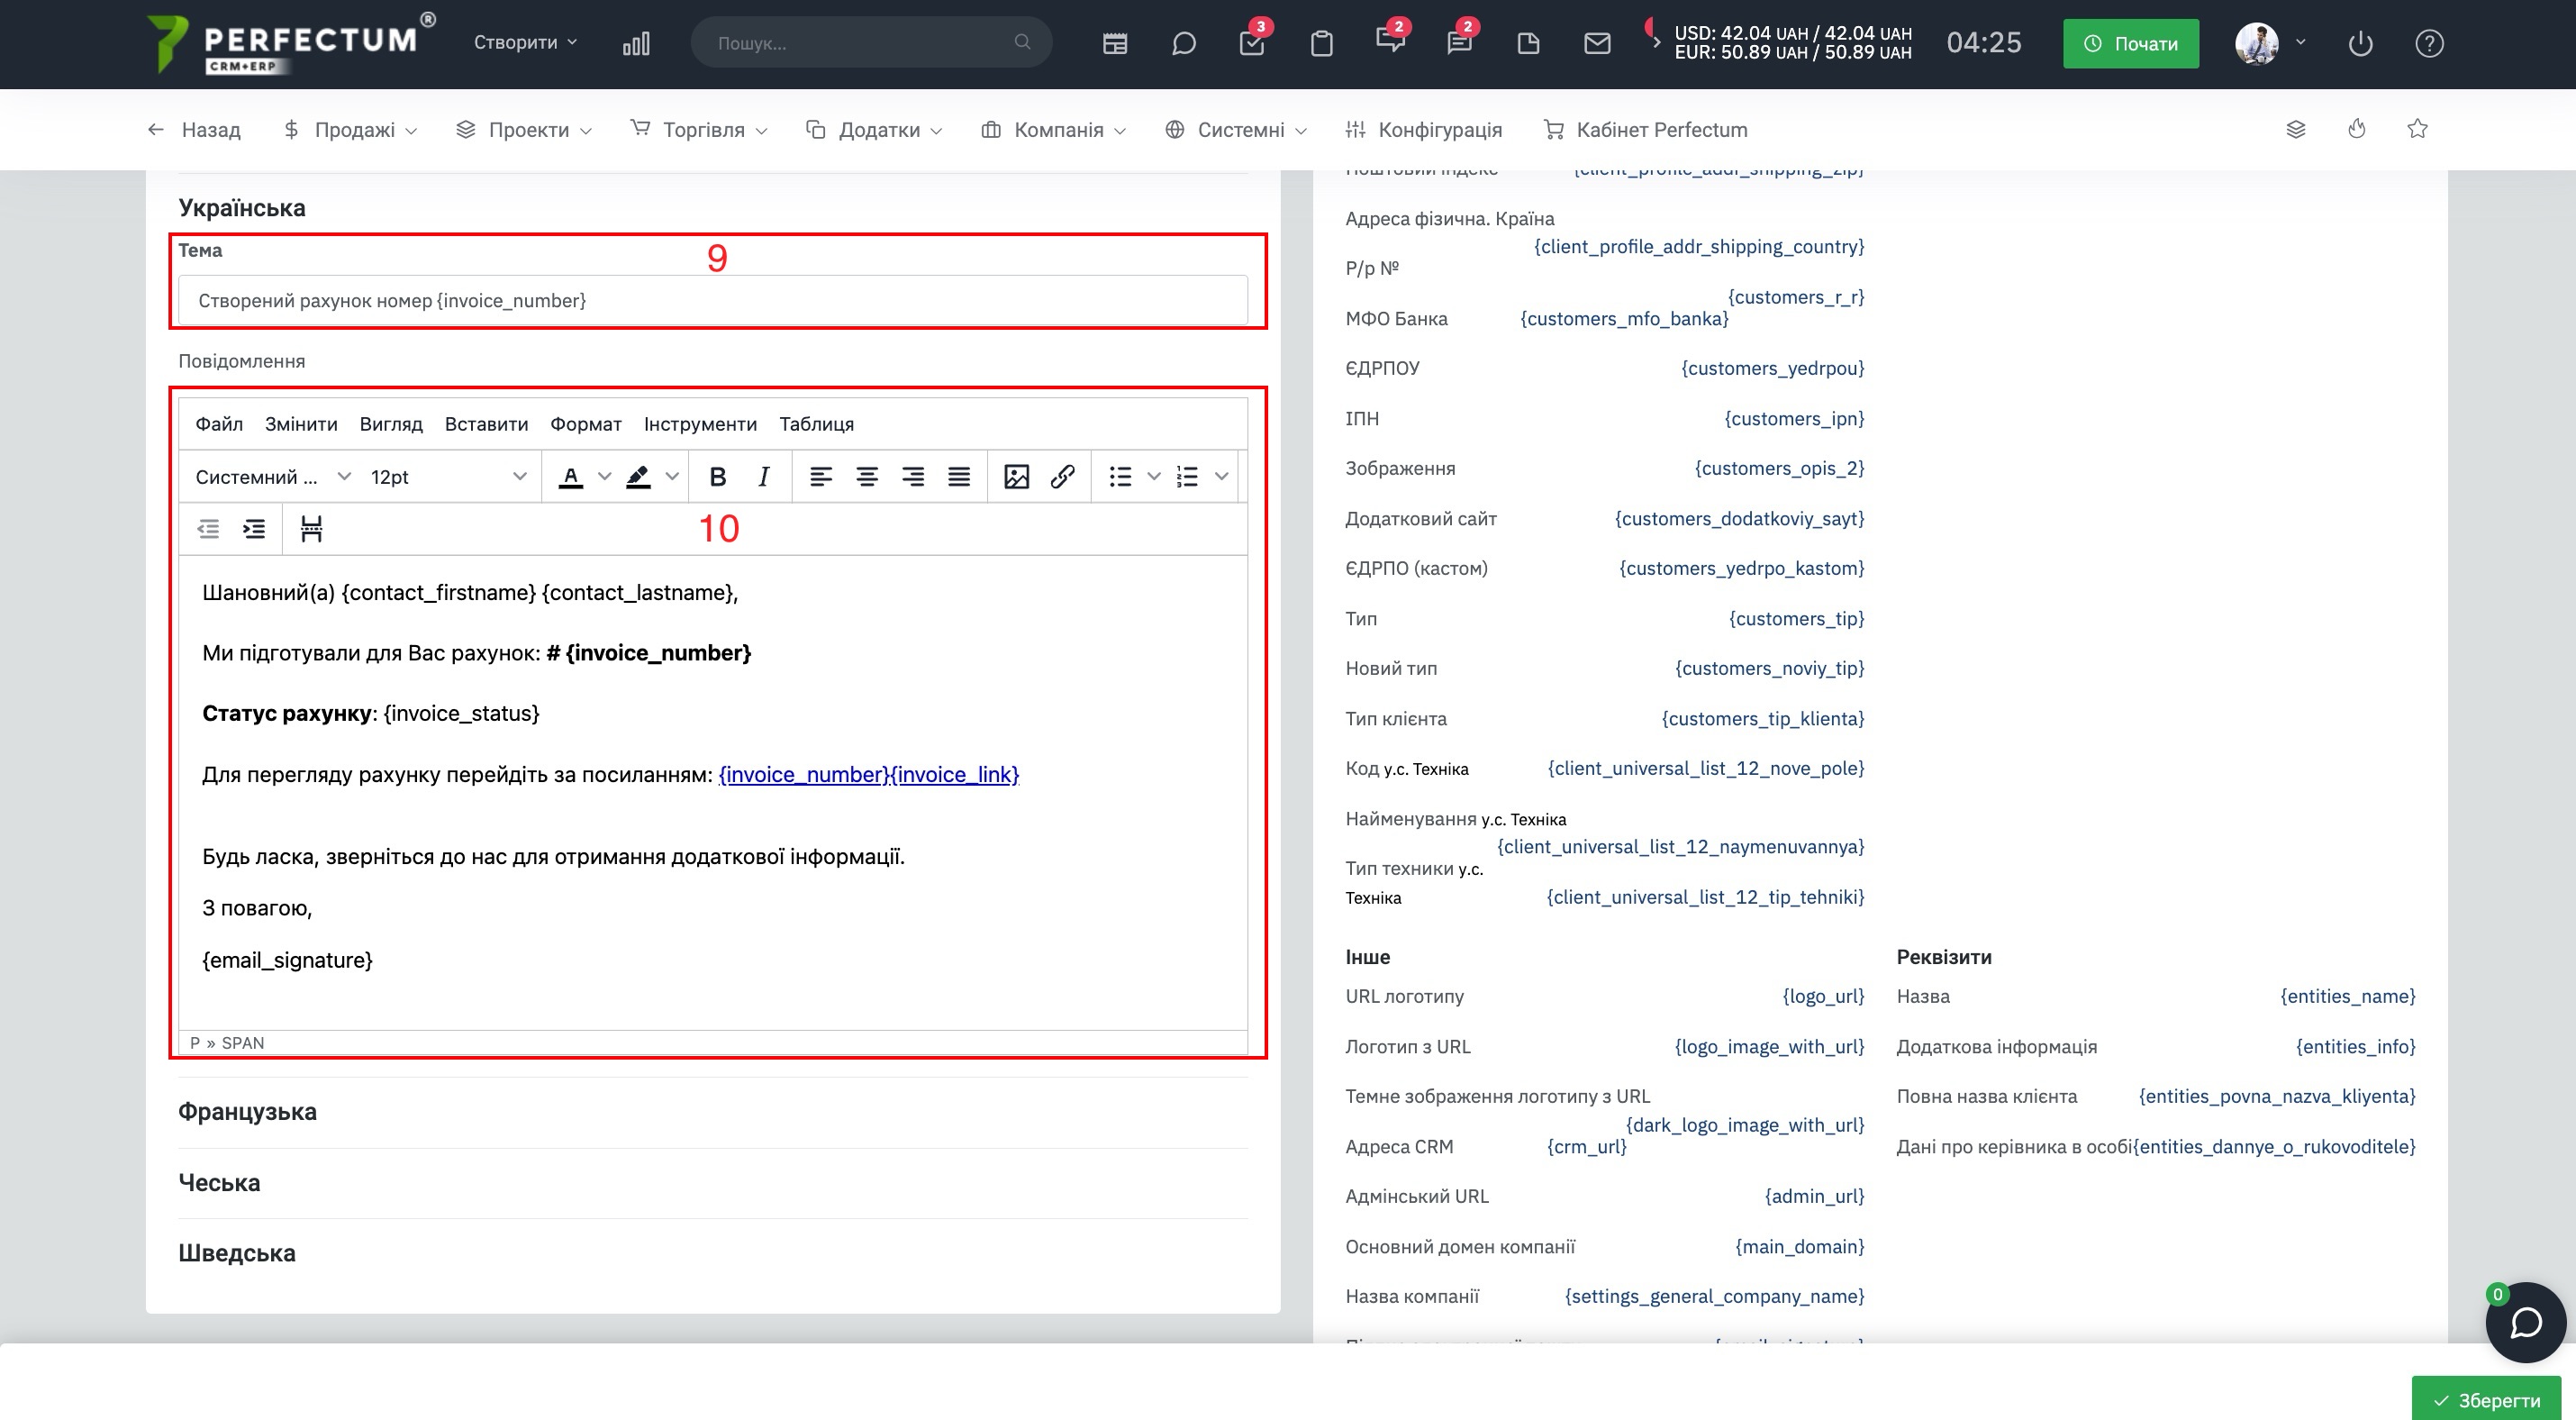
Task: Click the favorites star icon
Action: 2417,128
